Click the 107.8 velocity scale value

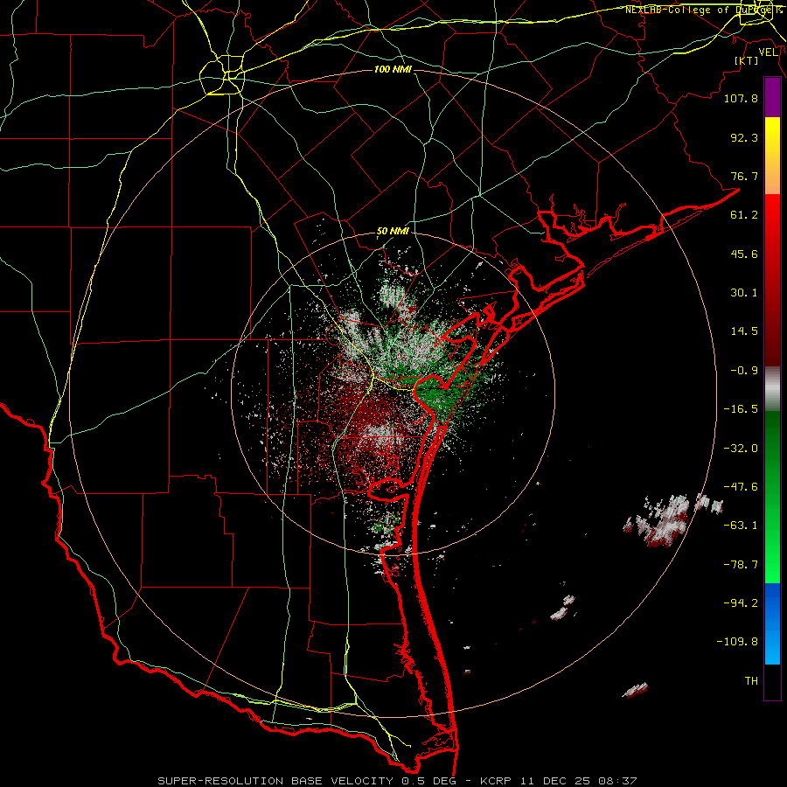pyautogui.click(x=741, y=98)
